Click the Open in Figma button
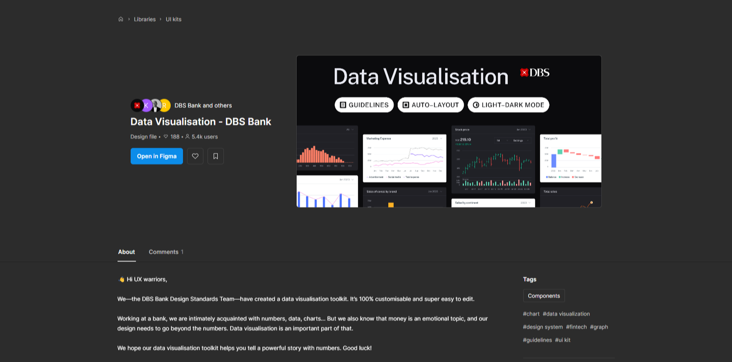732x362 pixels. coord(157,156)
